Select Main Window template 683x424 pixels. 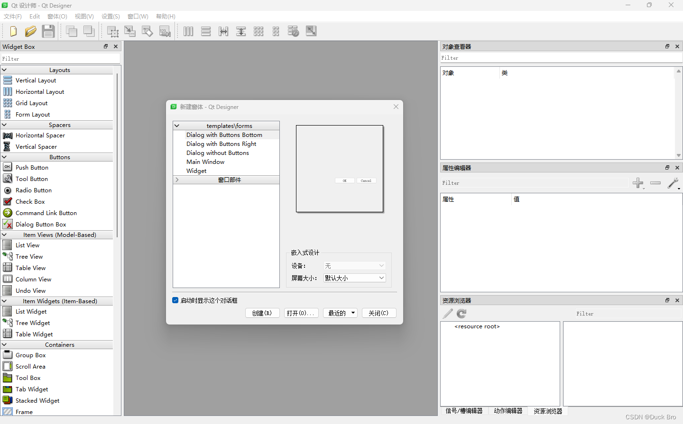pos(205,162)
